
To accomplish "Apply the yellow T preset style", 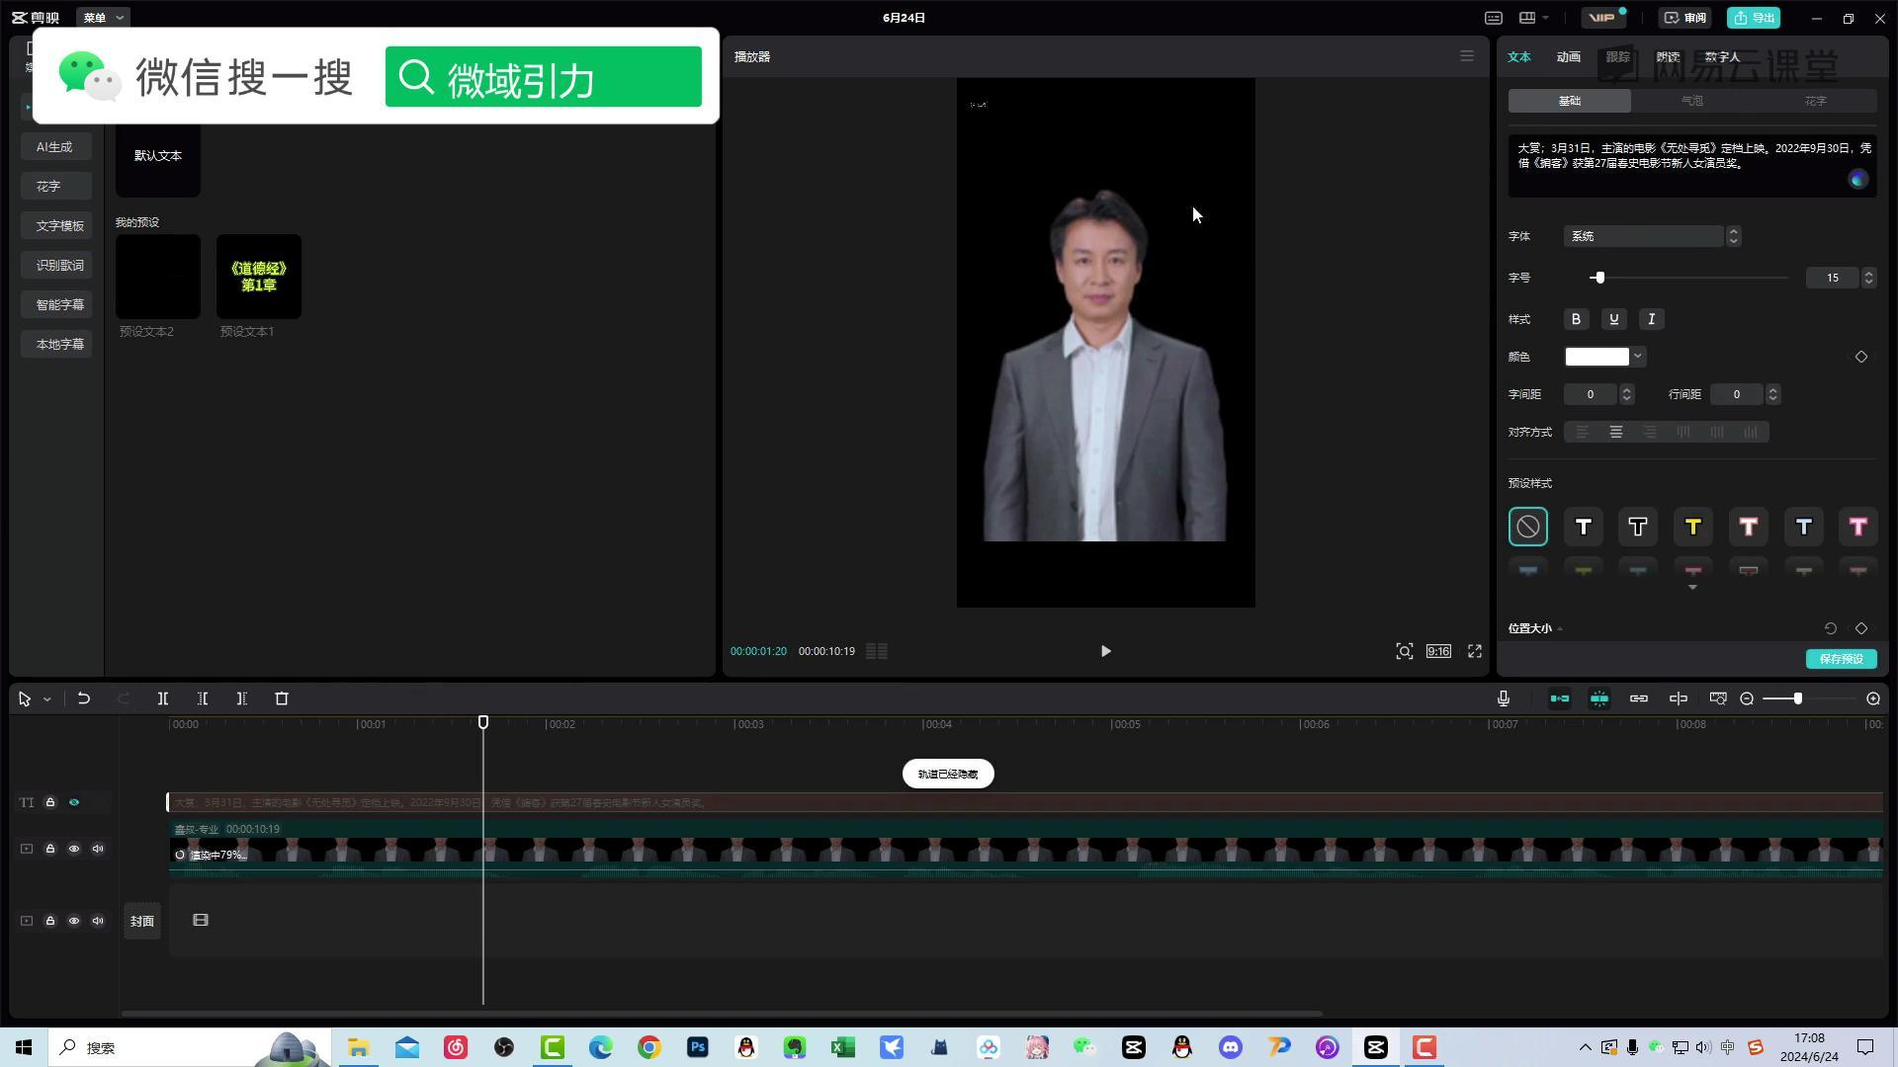I will pos(1693,527).
